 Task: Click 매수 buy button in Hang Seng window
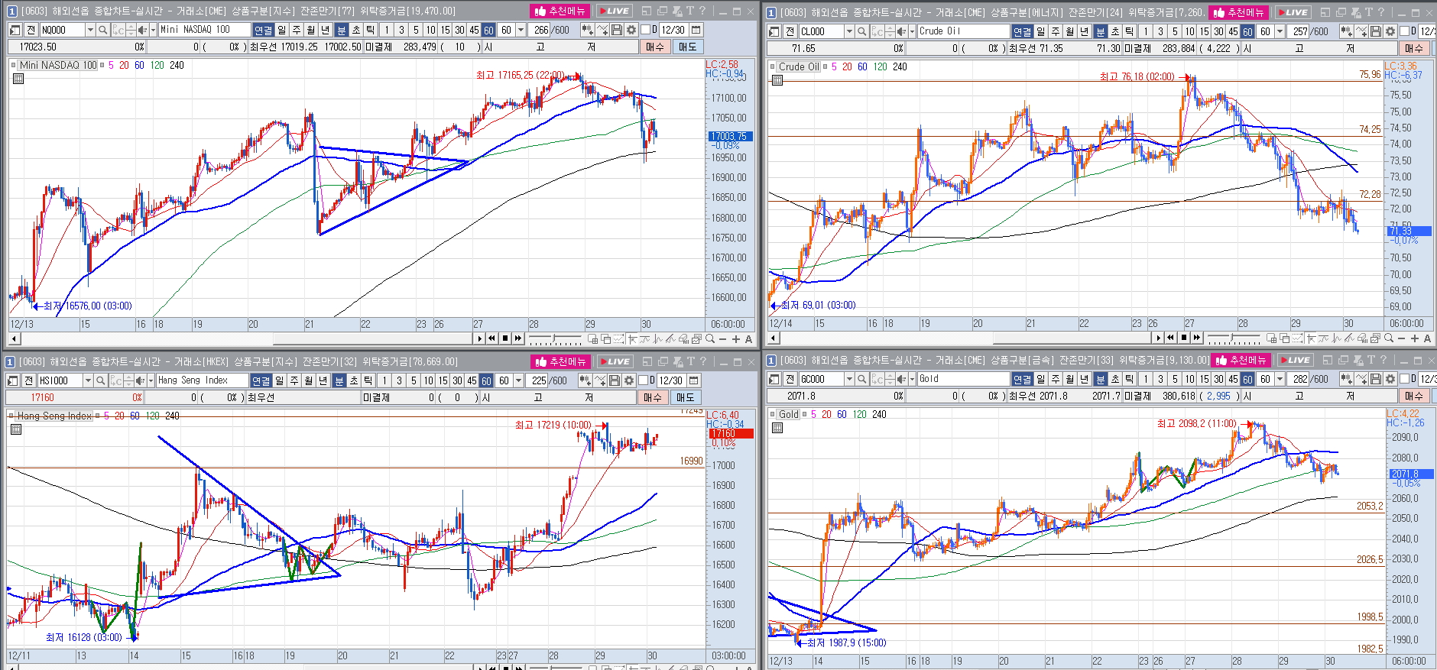point(653,397)
